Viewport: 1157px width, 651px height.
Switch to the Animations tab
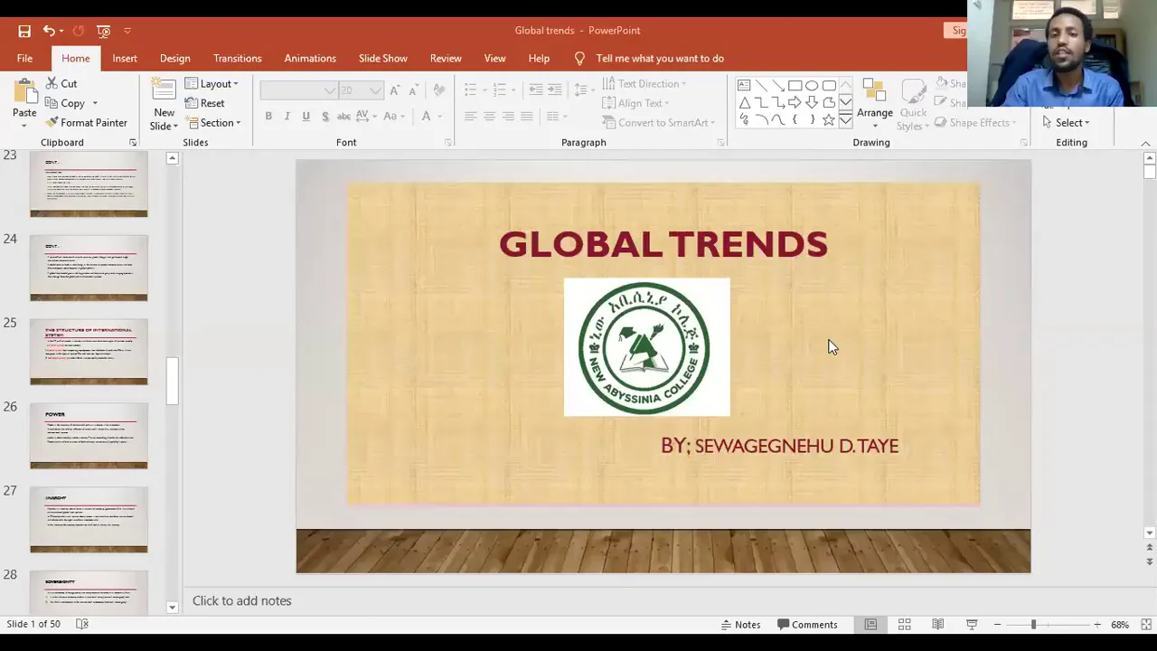pyautogui.click(x=310, y=58)
